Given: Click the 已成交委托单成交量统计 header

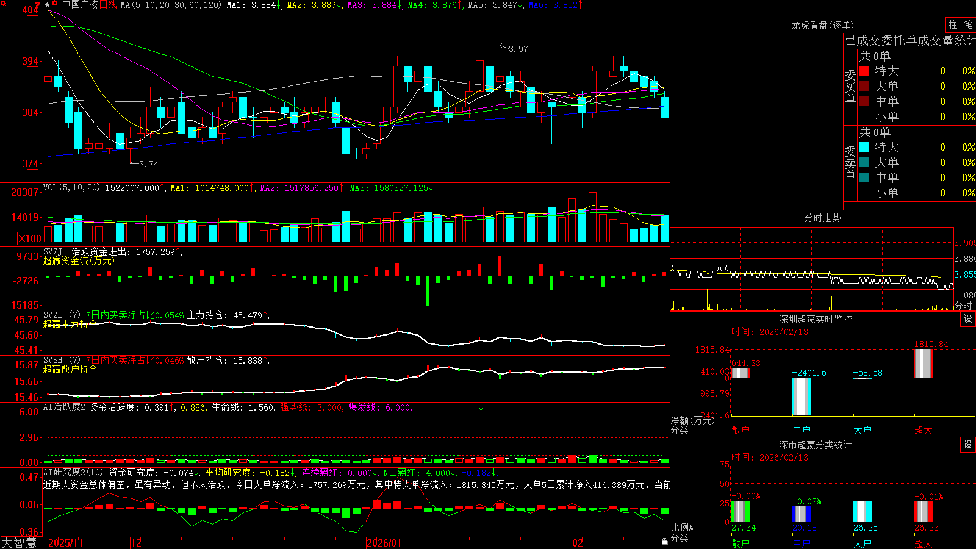Looking at the screenshot, I should tap(910, 40).
